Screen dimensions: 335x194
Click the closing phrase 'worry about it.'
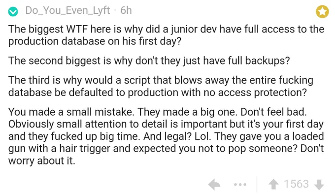pyautogui.click(x=42, y=161)
